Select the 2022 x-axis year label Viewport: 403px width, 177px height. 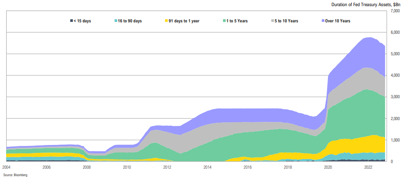368,167
